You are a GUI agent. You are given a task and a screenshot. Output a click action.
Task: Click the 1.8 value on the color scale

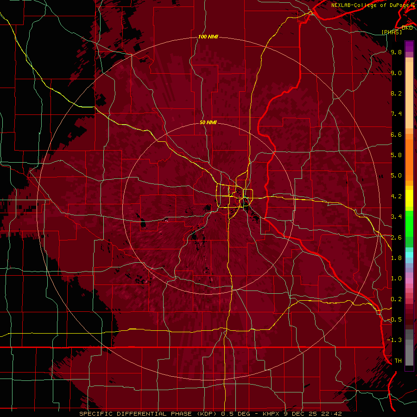coord(396,258)
